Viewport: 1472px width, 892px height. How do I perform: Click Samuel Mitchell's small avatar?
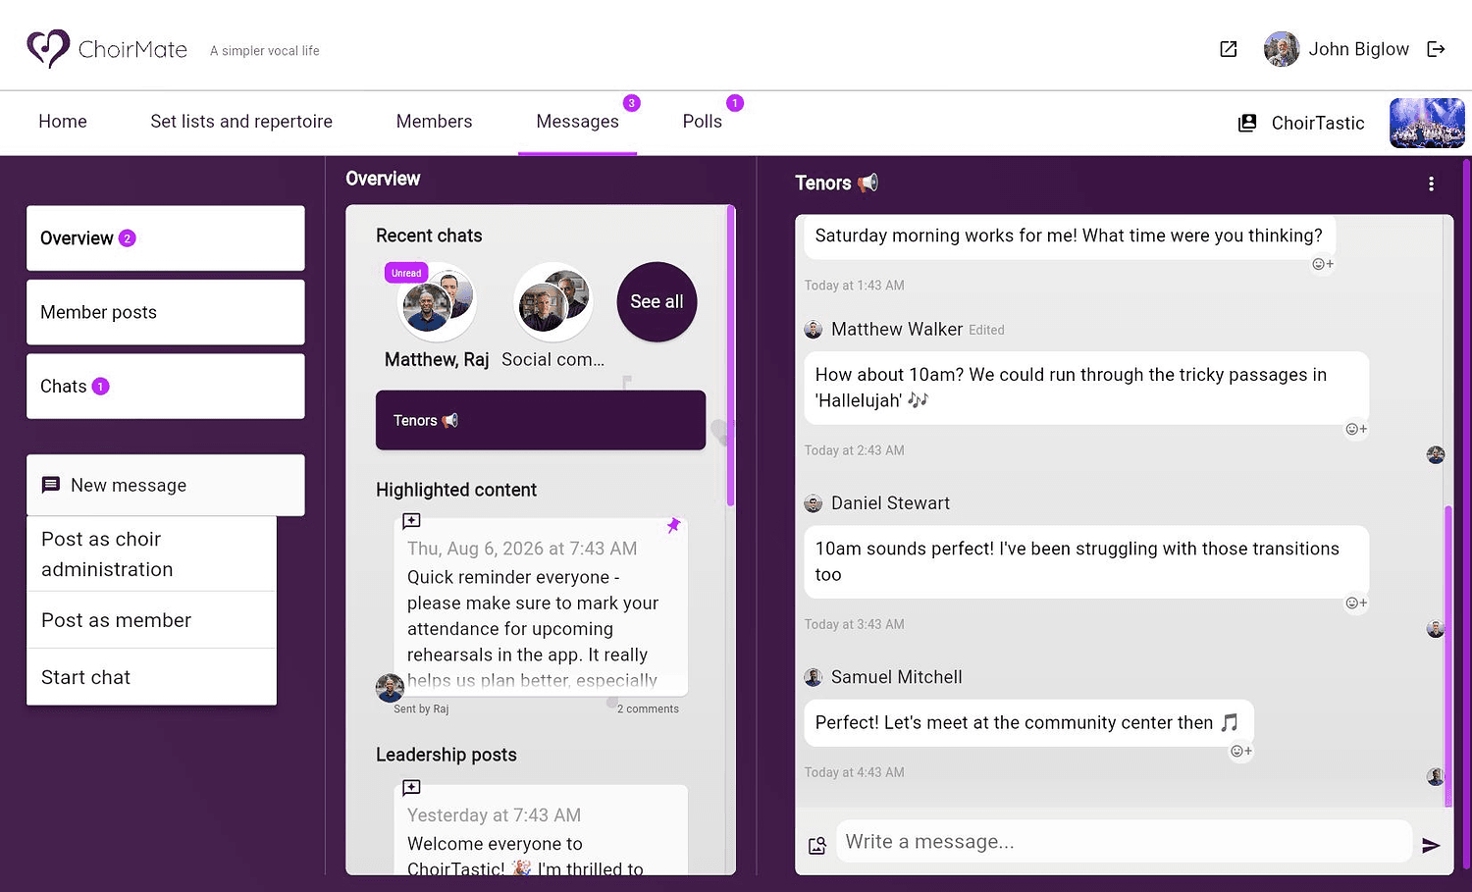click(814, 677)
